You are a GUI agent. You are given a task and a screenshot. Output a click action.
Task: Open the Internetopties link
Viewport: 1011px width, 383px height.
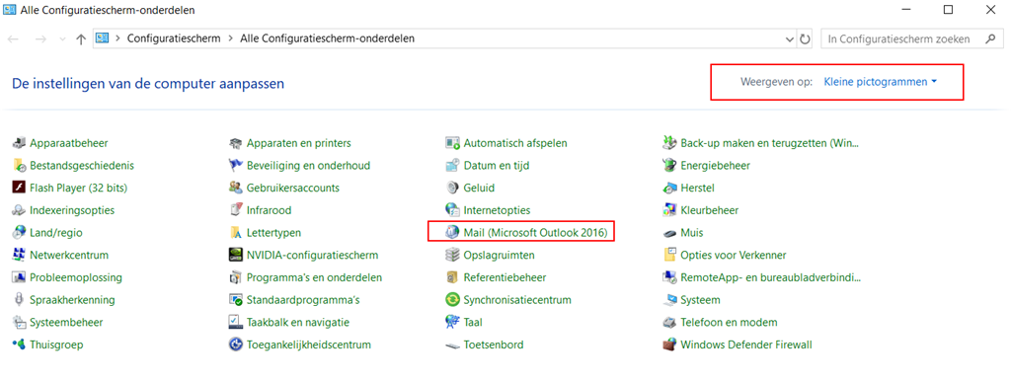[497, 210]
